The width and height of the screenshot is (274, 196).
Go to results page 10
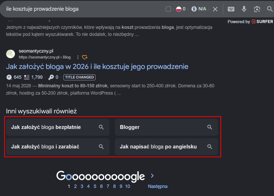click(x=128, y=186)
